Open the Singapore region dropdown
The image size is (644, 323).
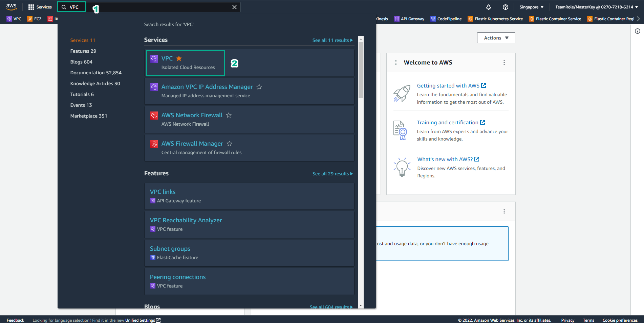tap(531, 7)
